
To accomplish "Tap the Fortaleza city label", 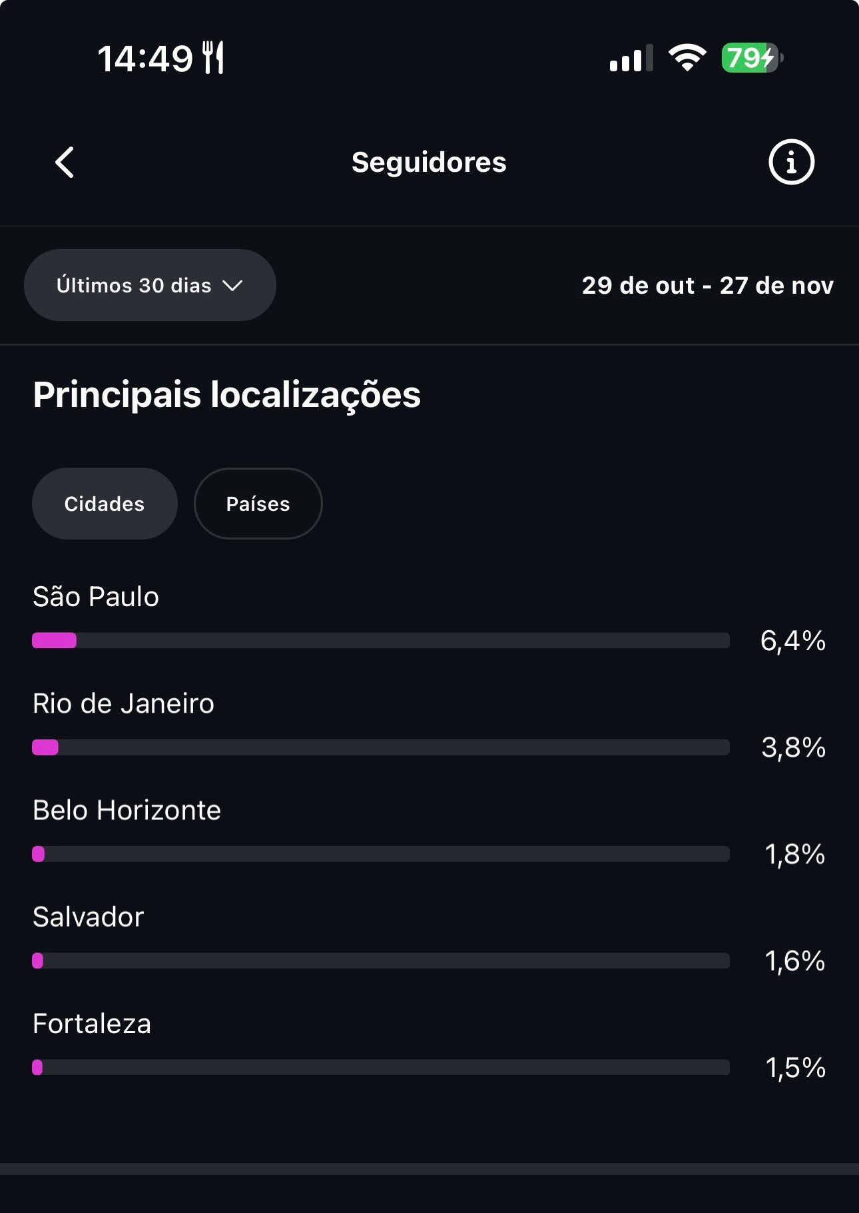I will [92, 1024].
